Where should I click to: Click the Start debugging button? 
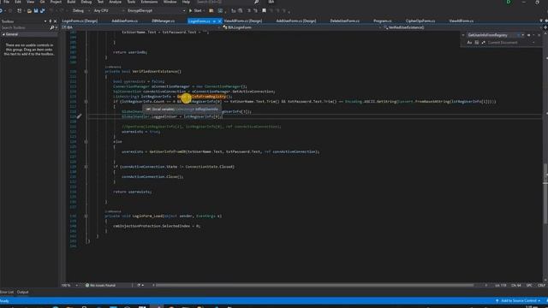(195, 11)
